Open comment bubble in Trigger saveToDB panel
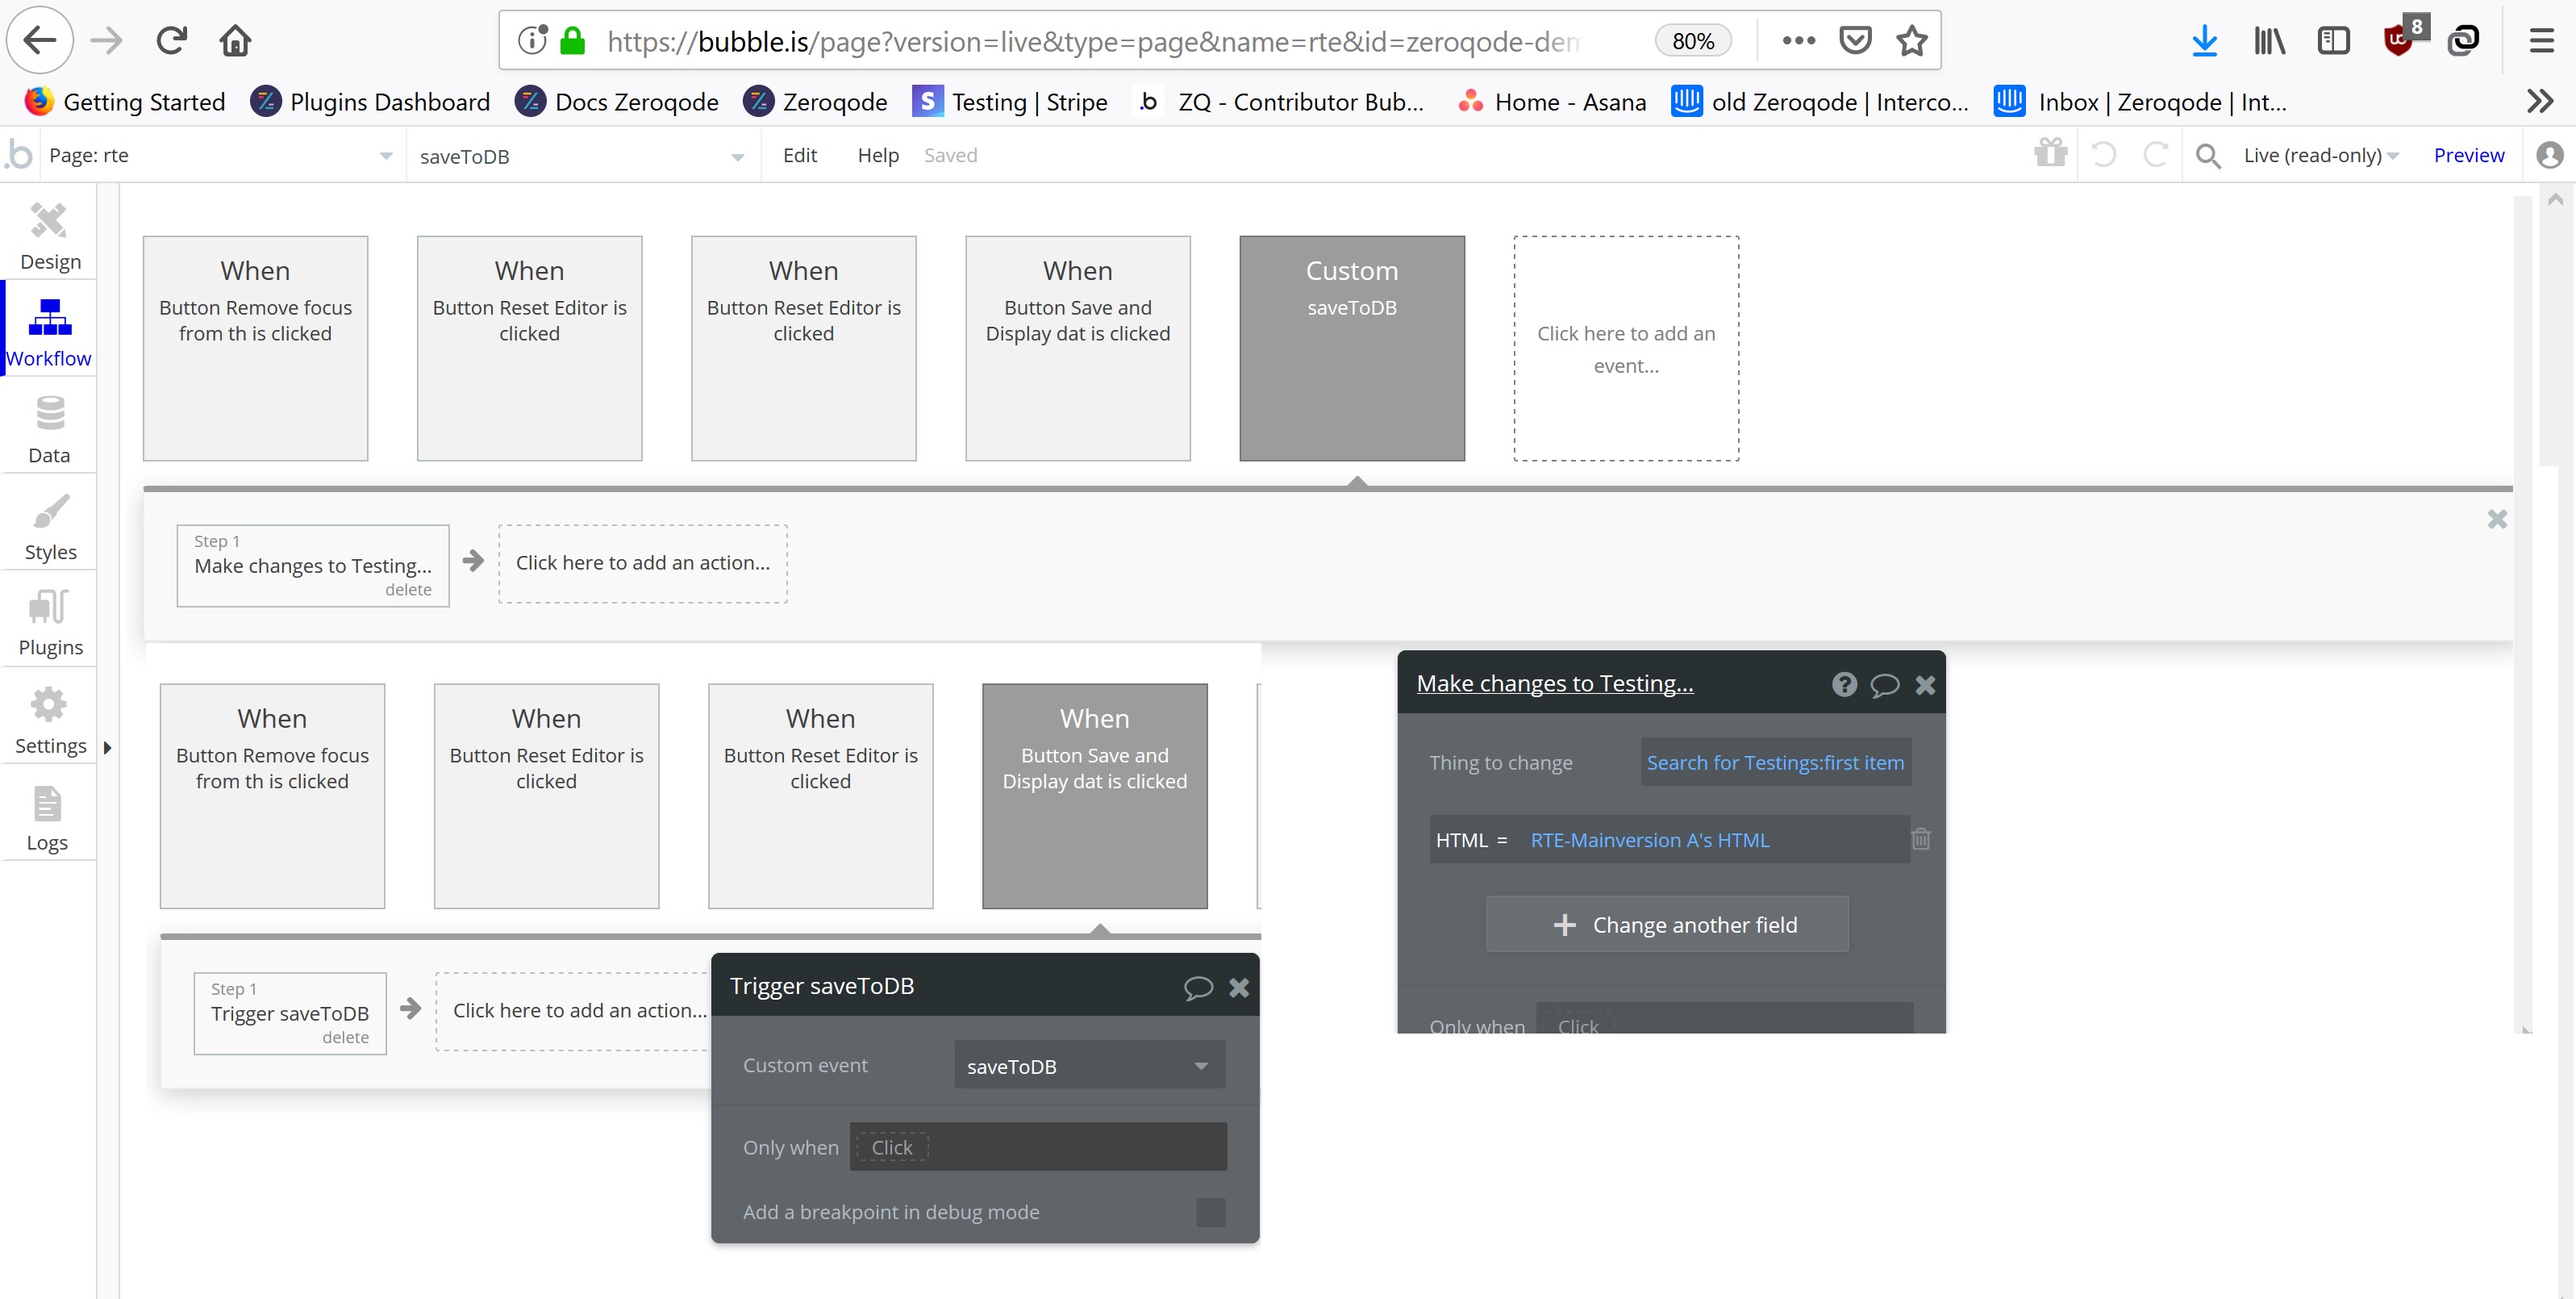 pos(1198,988)
